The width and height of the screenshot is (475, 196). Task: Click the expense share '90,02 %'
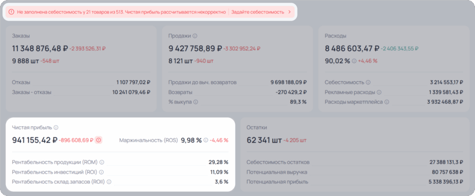[x=338, y=61]
